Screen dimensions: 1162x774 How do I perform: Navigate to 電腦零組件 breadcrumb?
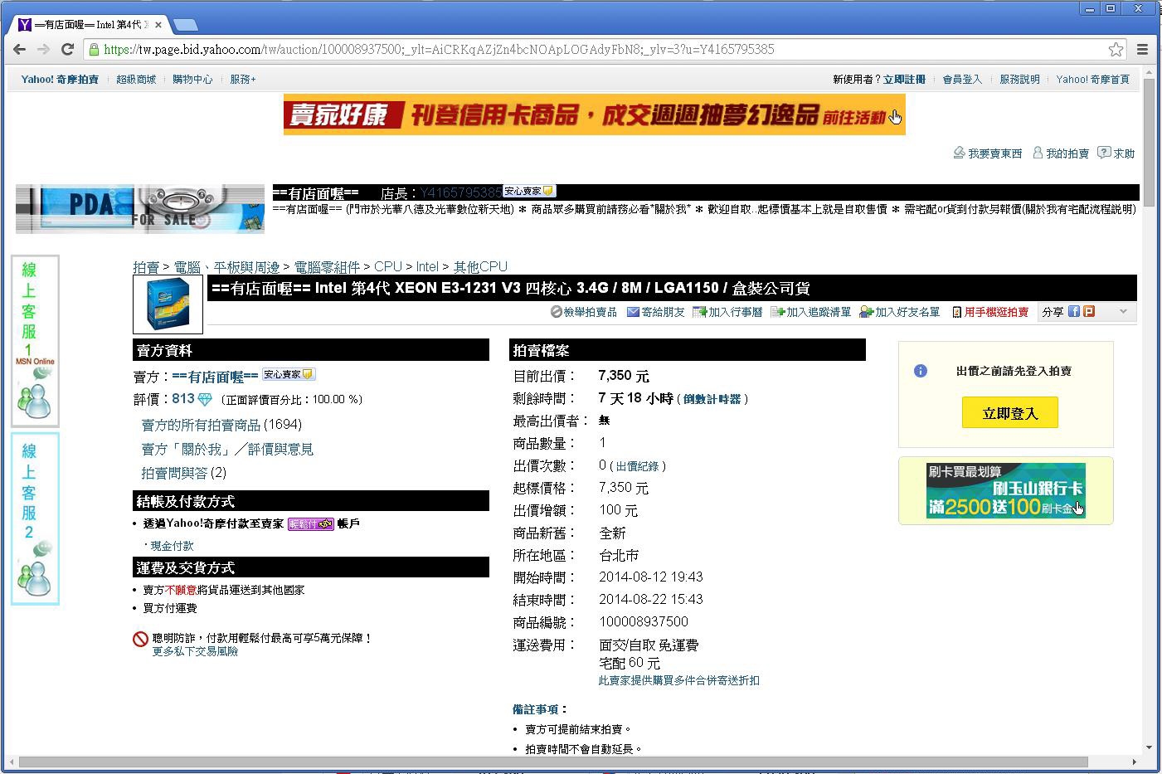(x=327, y=267)
